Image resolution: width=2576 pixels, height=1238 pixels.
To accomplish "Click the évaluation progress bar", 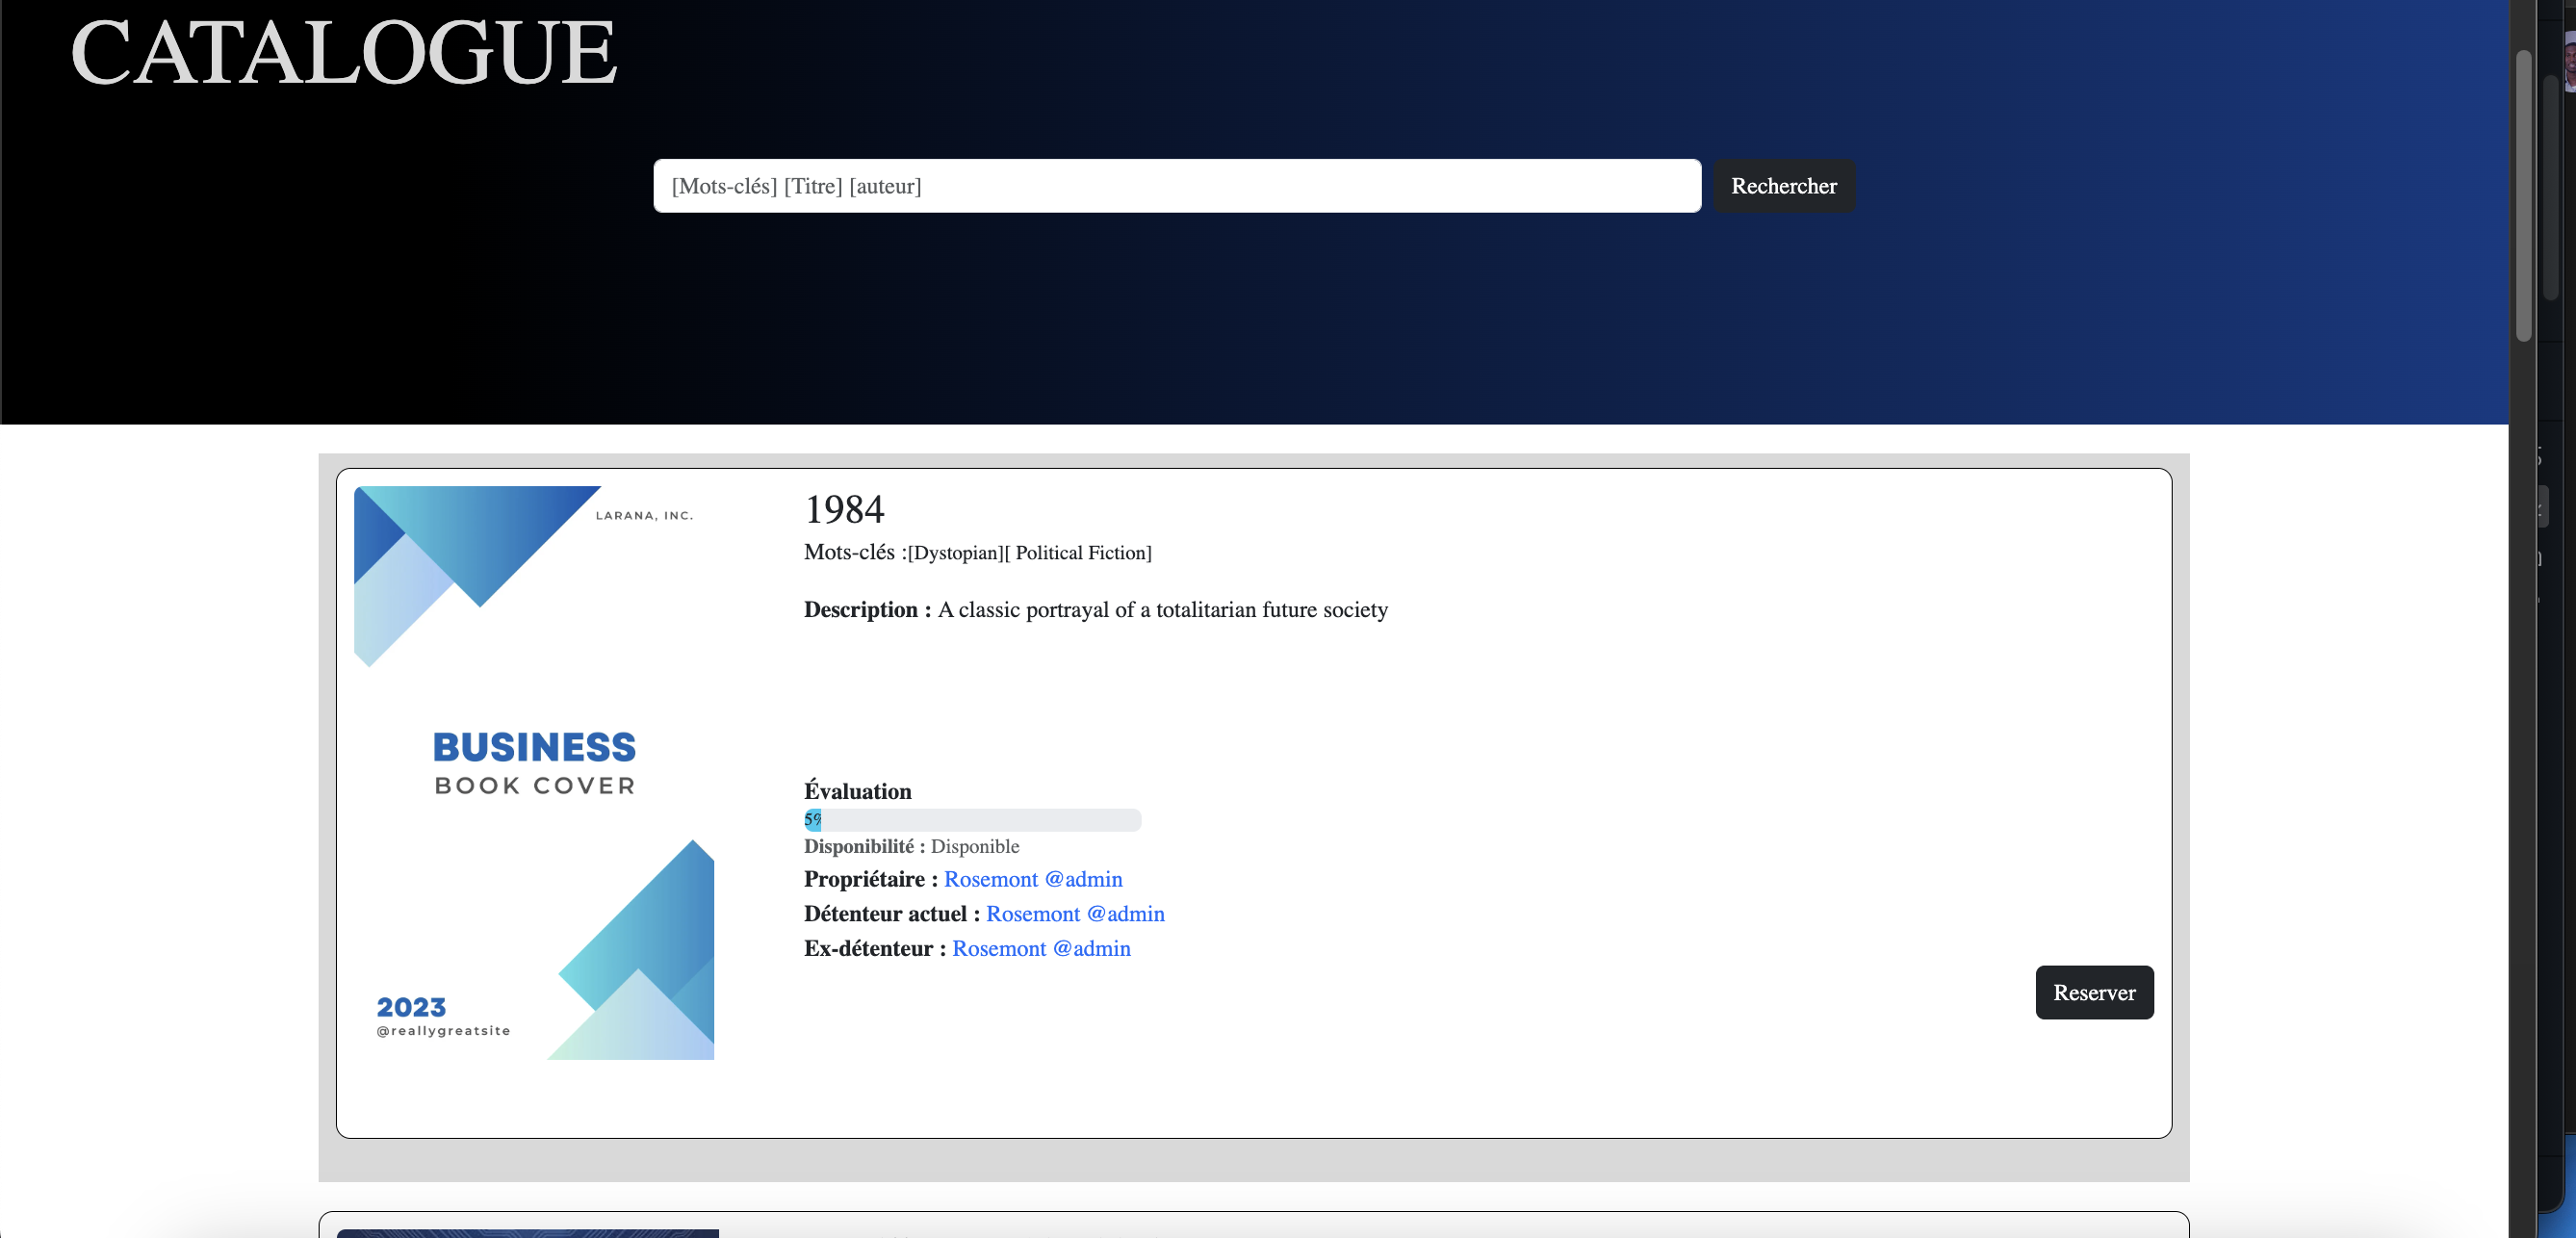I will [x=972, y=820].
